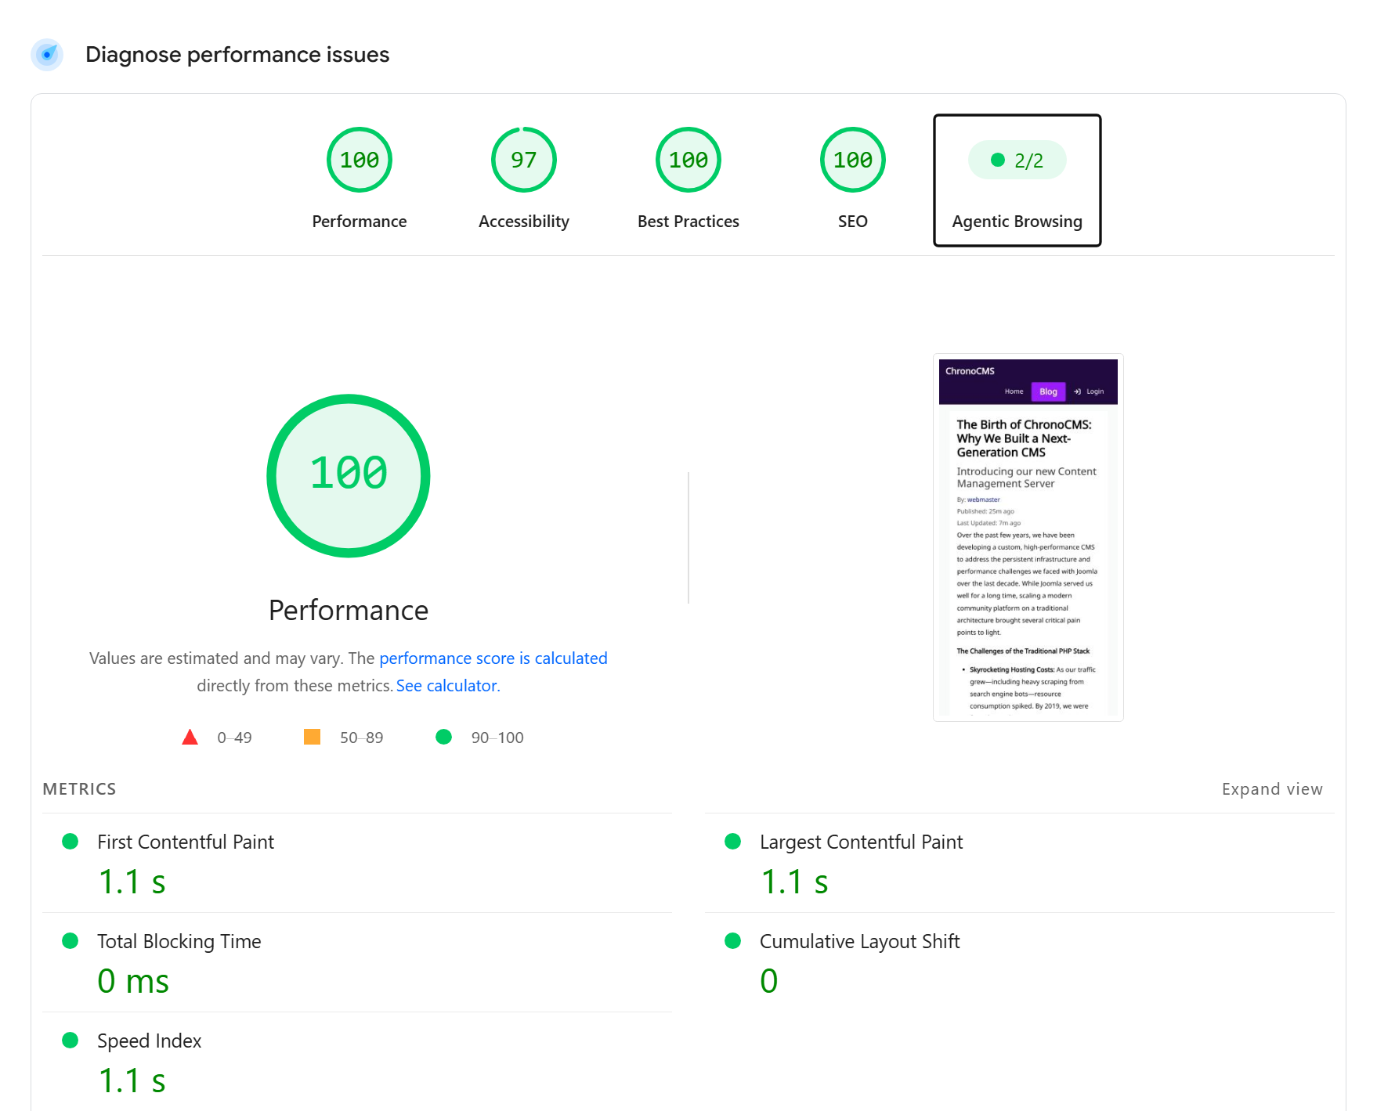Select the Cumulative Layout Shift metric
This screenshot has height=1111, width=1377.
pos(859,941)
